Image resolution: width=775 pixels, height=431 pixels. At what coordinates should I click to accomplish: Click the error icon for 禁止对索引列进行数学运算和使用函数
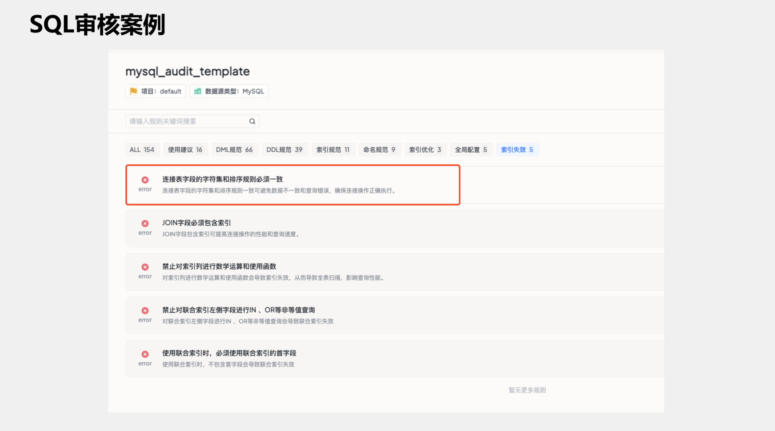(145, 267)
